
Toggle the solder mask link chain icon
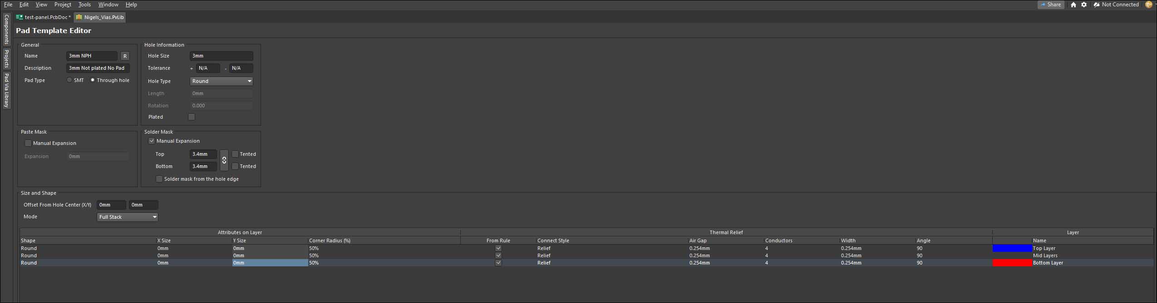[224, 160]
